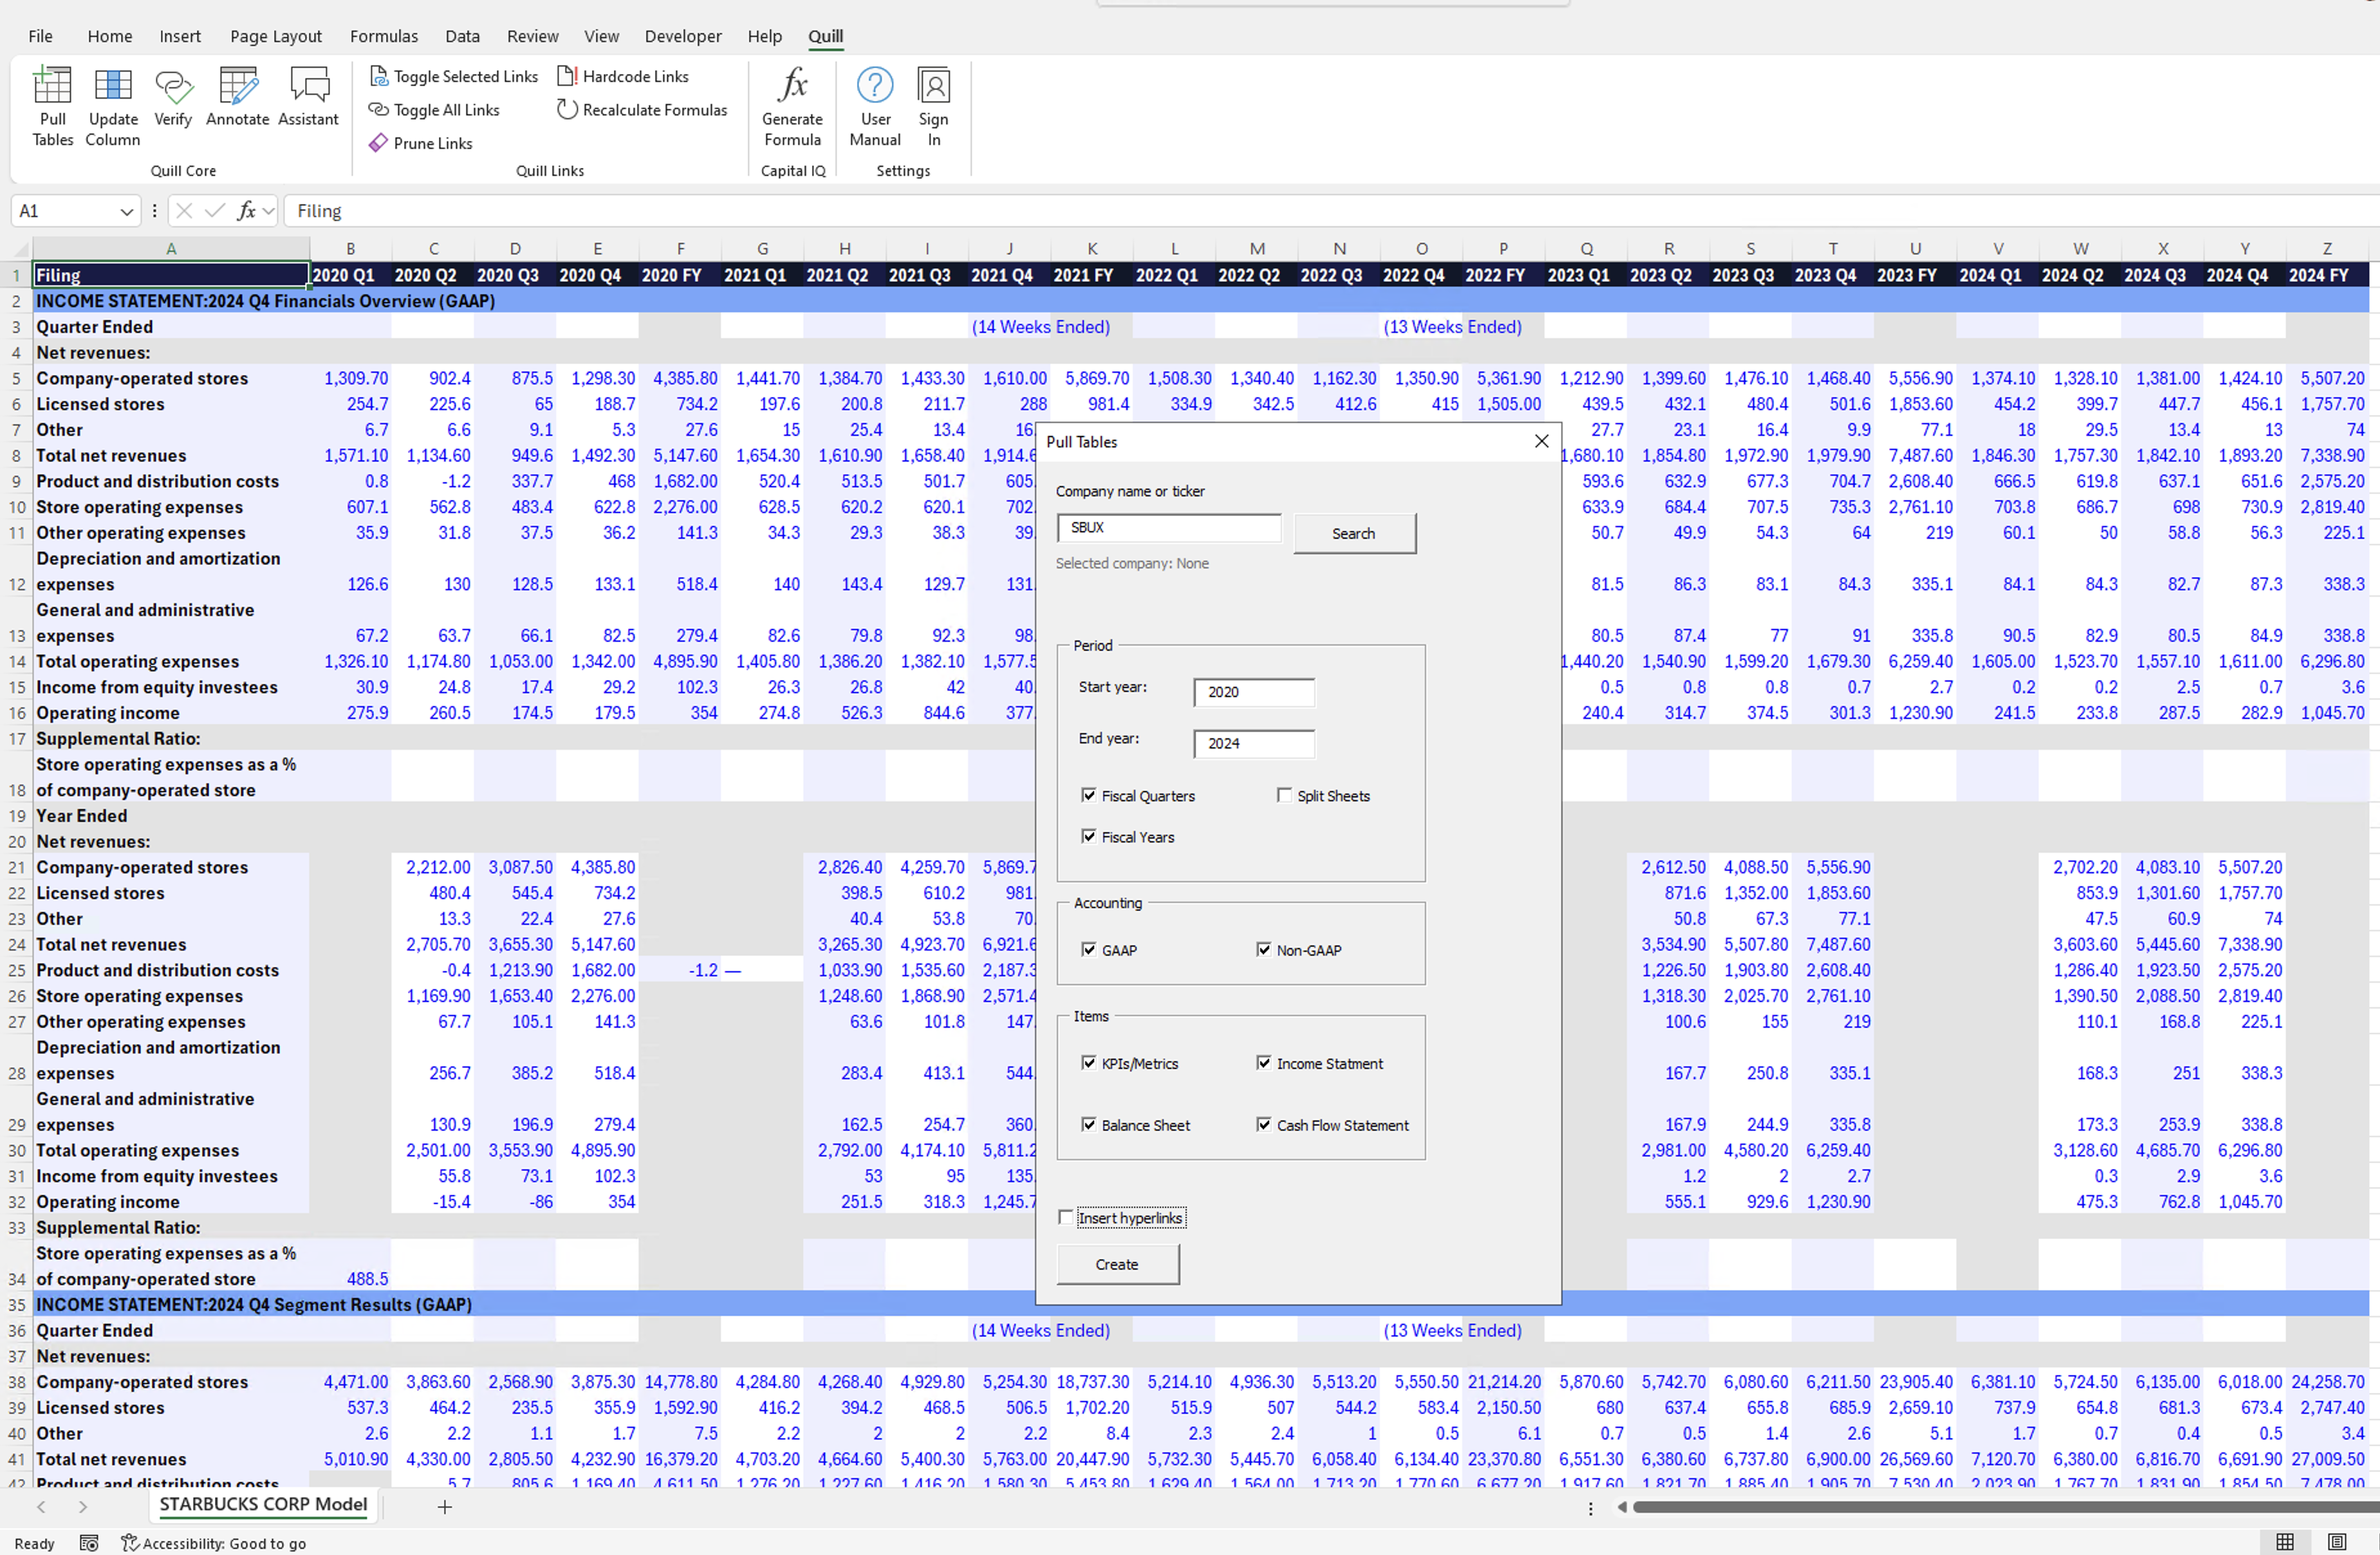Viewport: 2380px width, 1555px height.
Task: Open the Annotate tool
Action: point(238,97)
